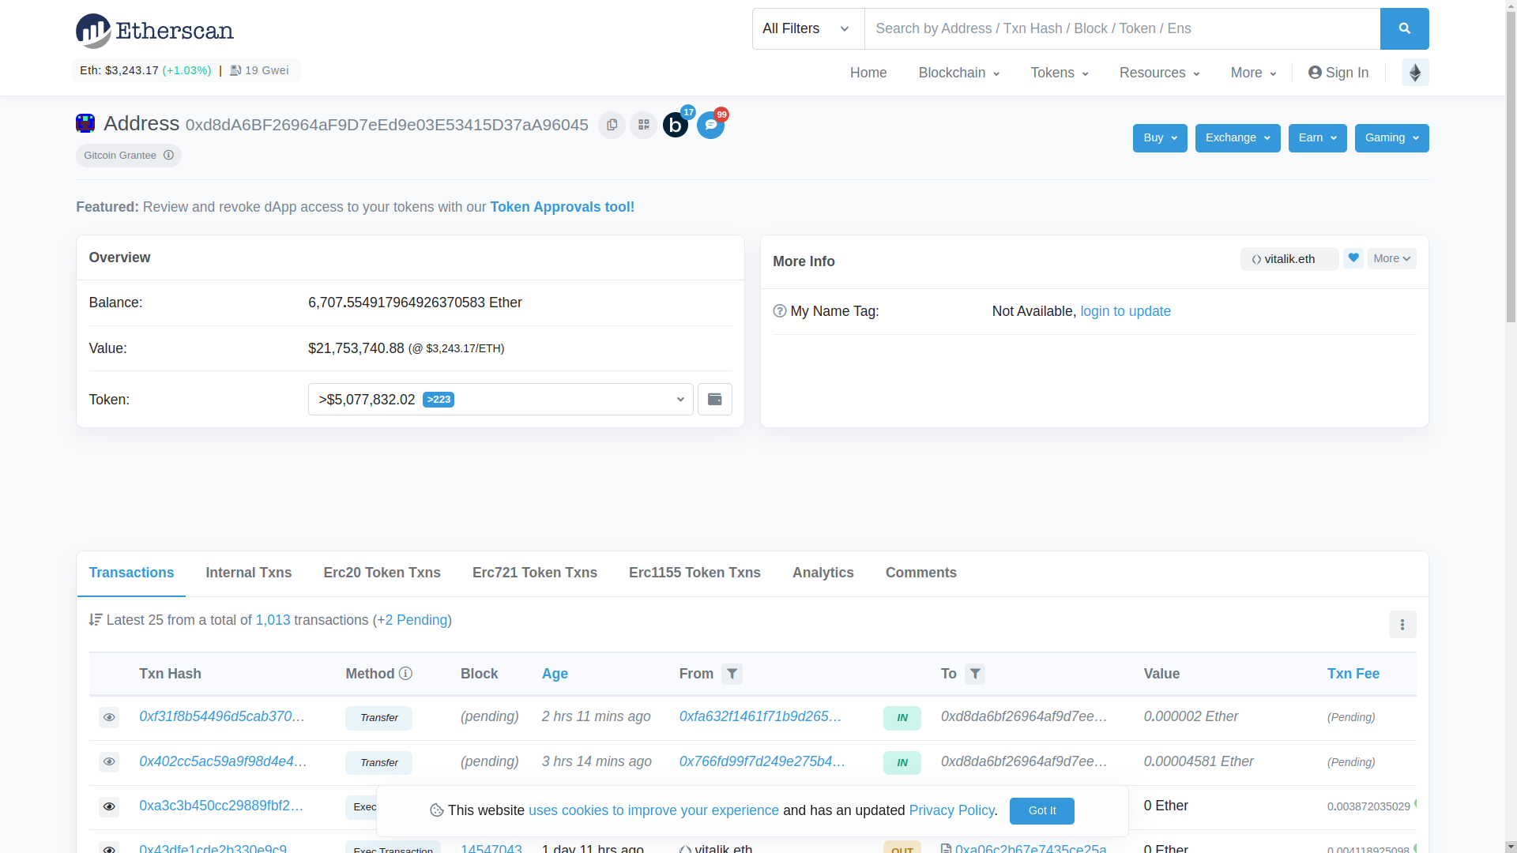Open the Buy dropdown button
1517x853 pixels.
pos(1160,138)
